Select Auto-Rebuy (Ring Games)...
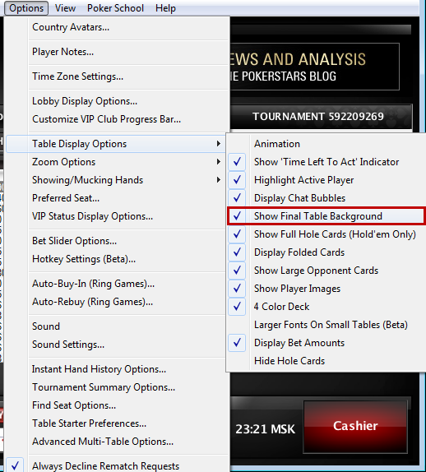426x472 pixels. pyautogui.click(x=116, y=302)
